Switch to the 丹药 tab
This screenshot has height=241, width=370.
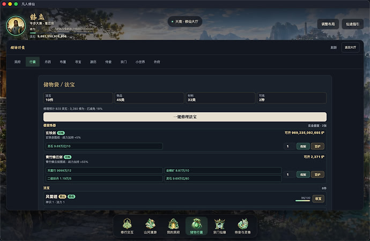[x=48, y=62]
